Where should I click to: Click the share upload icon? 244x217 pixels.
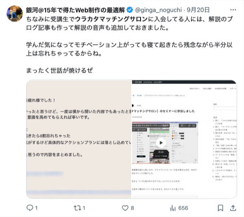click(x=233, y=208)
